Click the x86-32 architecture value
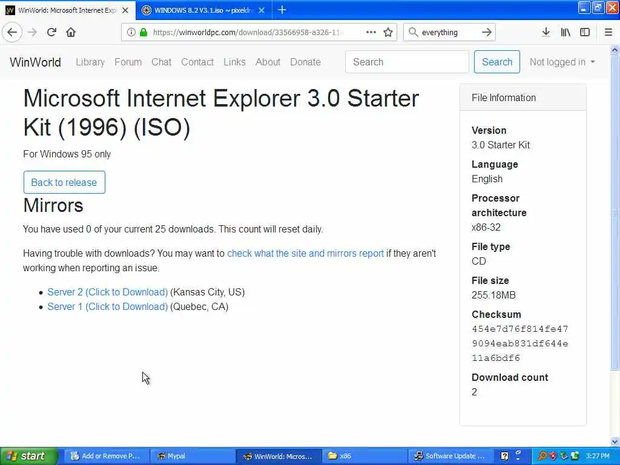 click(x=486, y=228)
